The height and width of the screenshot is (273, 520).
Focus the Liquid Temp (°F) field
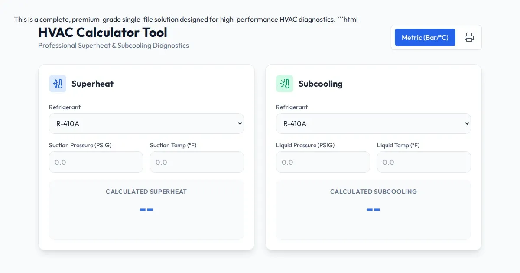click(424, 162)
